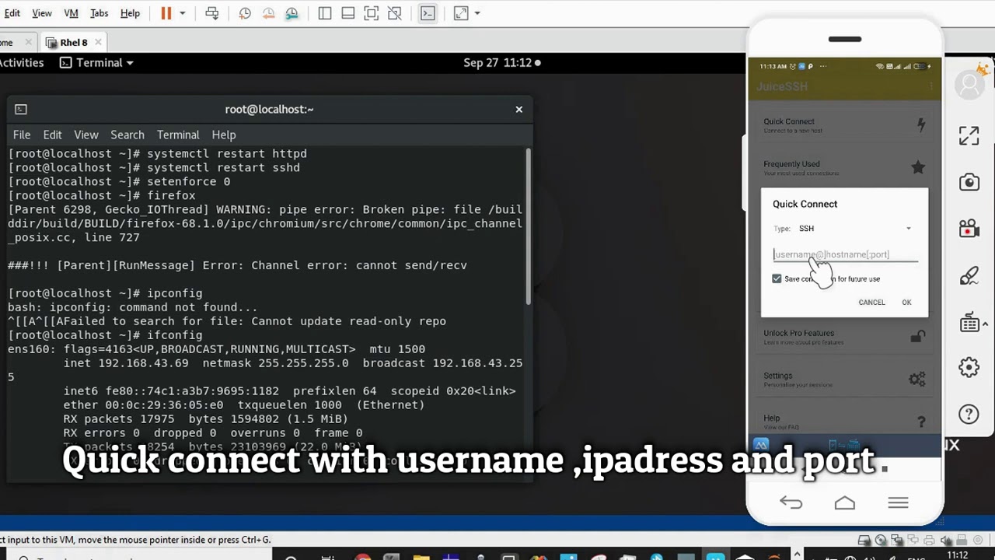Tap the phone's recent apps menu button

[898, 503]
